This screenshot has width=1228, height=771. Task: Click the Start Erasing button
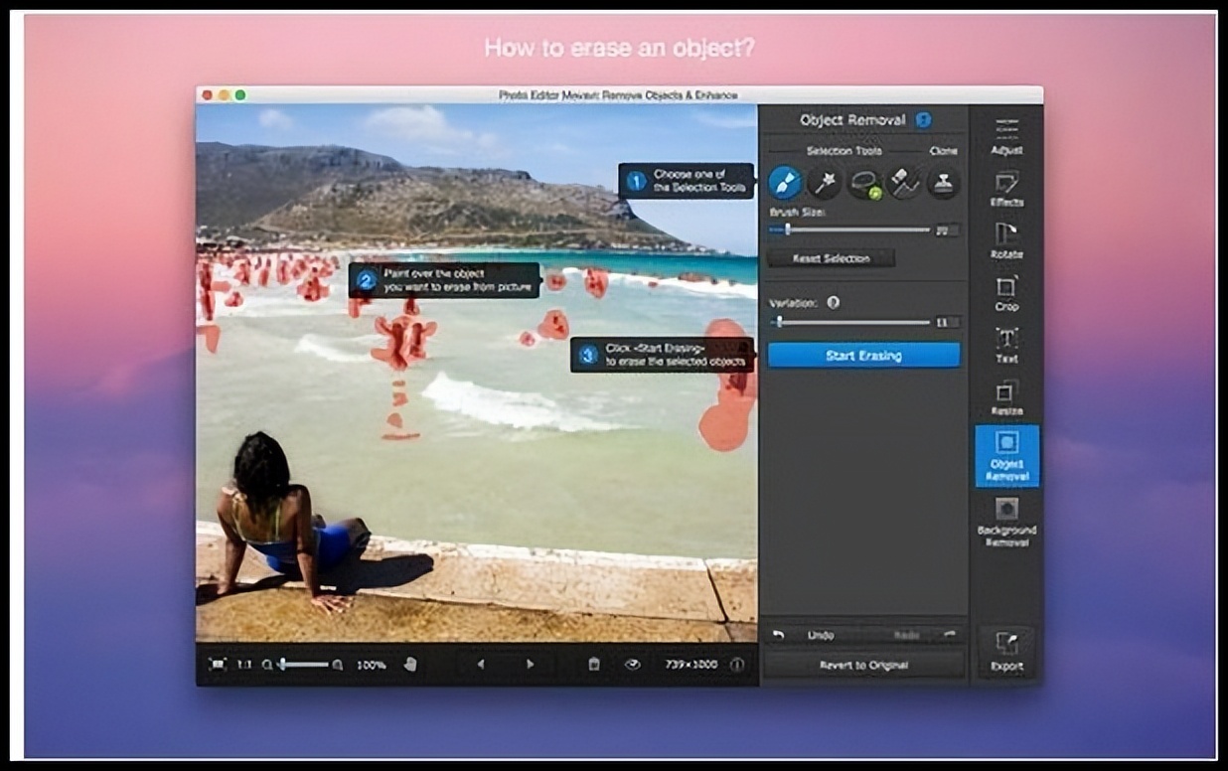click(863, 356)
